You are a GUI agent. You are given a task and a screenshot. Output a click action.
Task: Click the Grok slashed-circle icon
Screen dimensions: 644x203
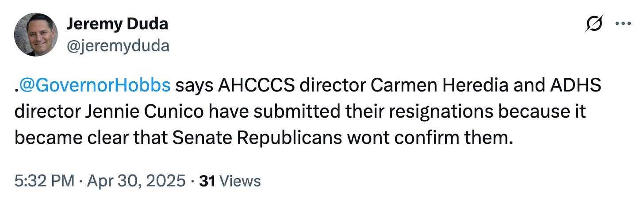point(591,24)
